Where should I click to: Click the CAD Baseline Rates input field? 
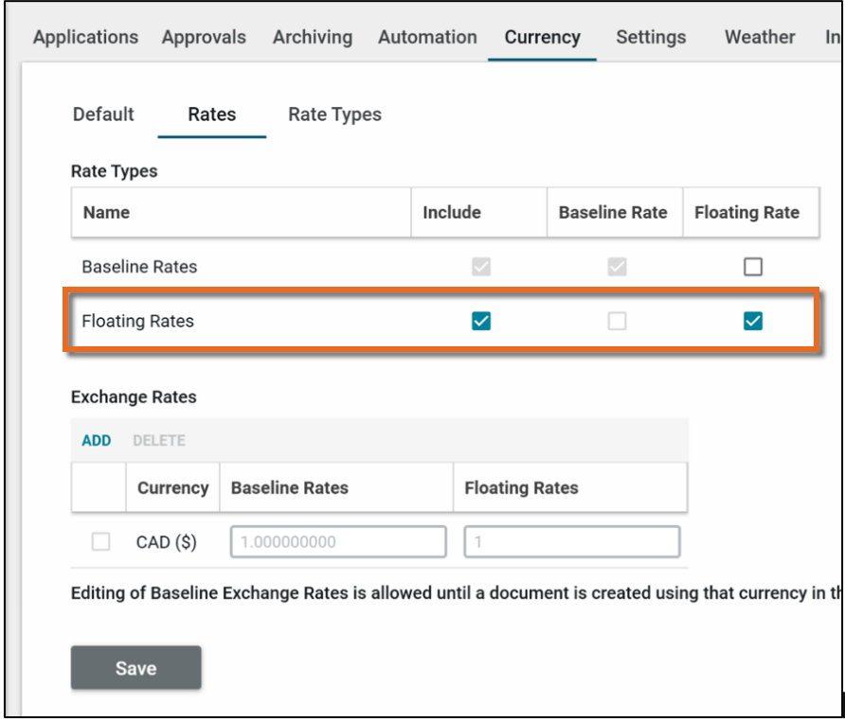pos(338,542)
